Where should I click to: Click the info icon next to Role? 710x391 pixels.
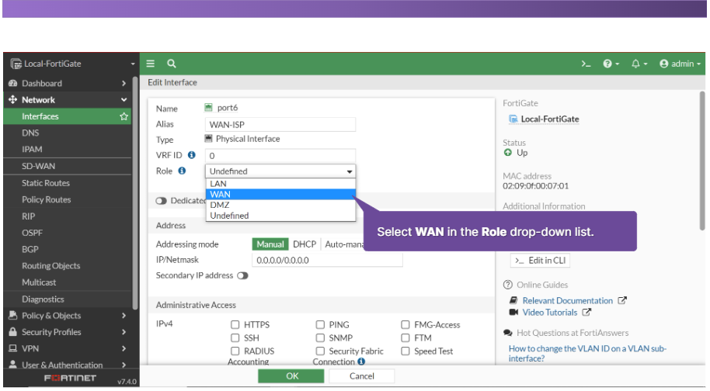(x=182, y=171)
